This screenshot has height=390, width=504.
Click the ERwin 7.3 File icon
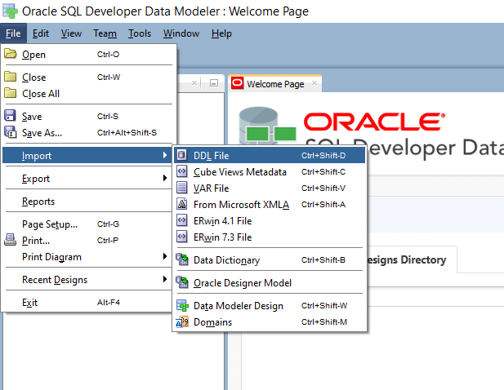click(x=181, y=237)
